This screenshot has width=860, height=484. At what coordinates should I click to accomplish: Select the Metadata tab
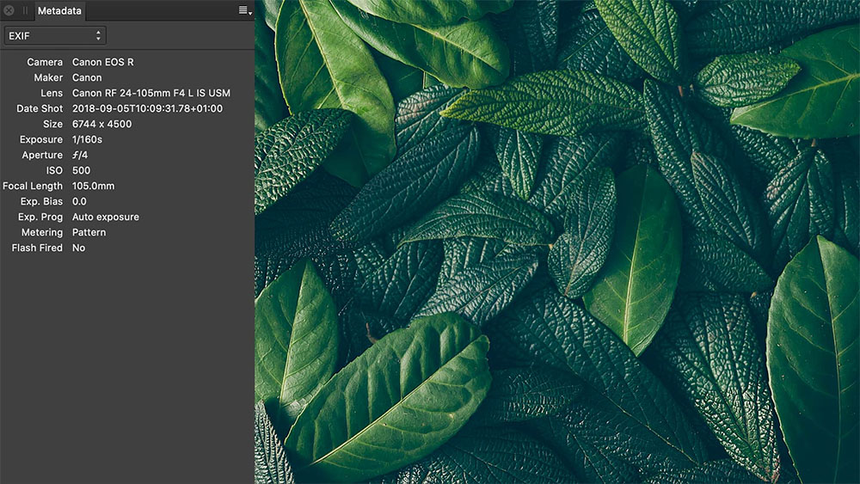pyautogui.click(x=59, y=10)
